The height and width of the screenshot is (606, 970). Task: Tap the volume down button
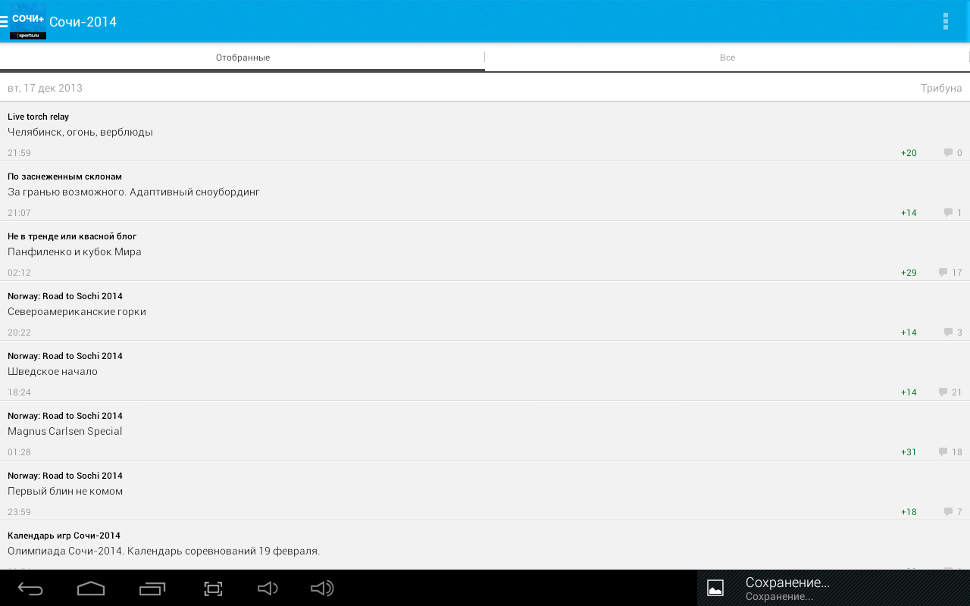click(268, 589)
